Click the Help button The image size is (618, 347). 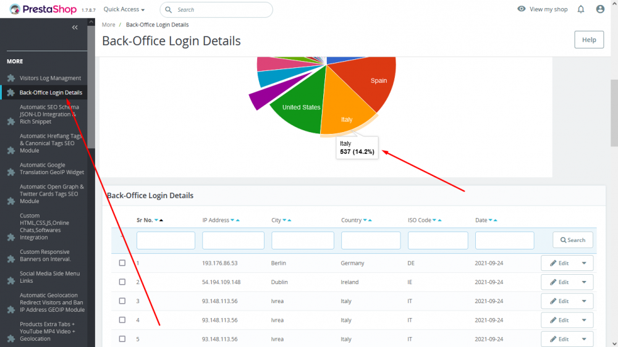click(589, 40)
